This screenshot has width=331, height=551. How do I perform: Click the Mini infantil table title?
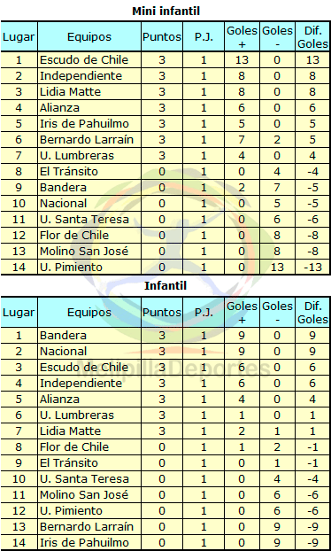pyautogui.click(x=165, y=11)
